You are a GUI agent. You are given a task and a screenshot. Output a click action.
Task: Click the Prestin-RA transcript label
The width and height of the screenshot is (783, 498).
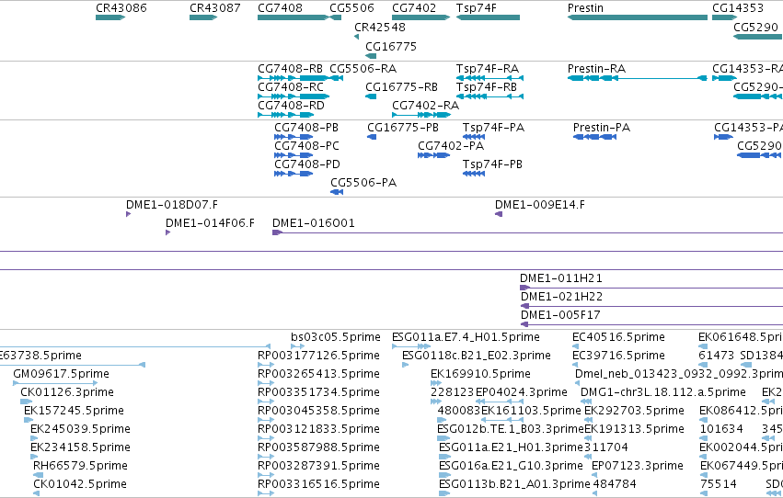tap(596, 68)
